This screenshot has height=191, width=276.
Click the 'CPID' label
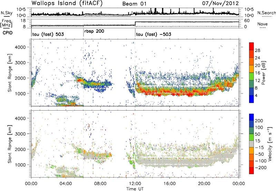(x=8, y=33)
